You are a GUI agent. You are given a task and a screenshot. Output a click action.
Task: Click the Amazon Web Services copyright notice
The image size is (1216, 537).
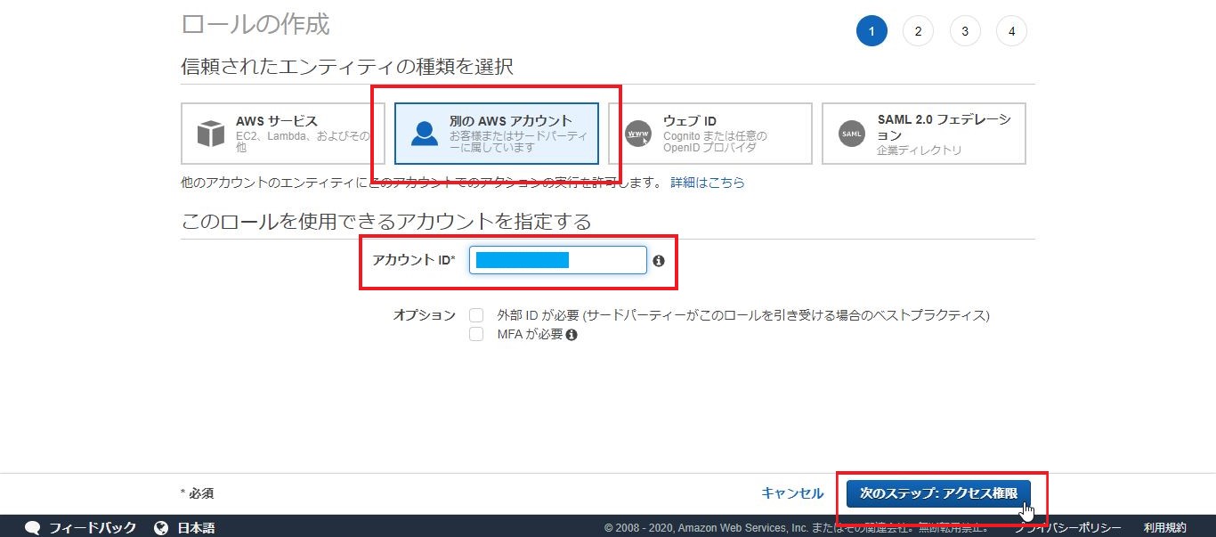(x=797, y=528)
